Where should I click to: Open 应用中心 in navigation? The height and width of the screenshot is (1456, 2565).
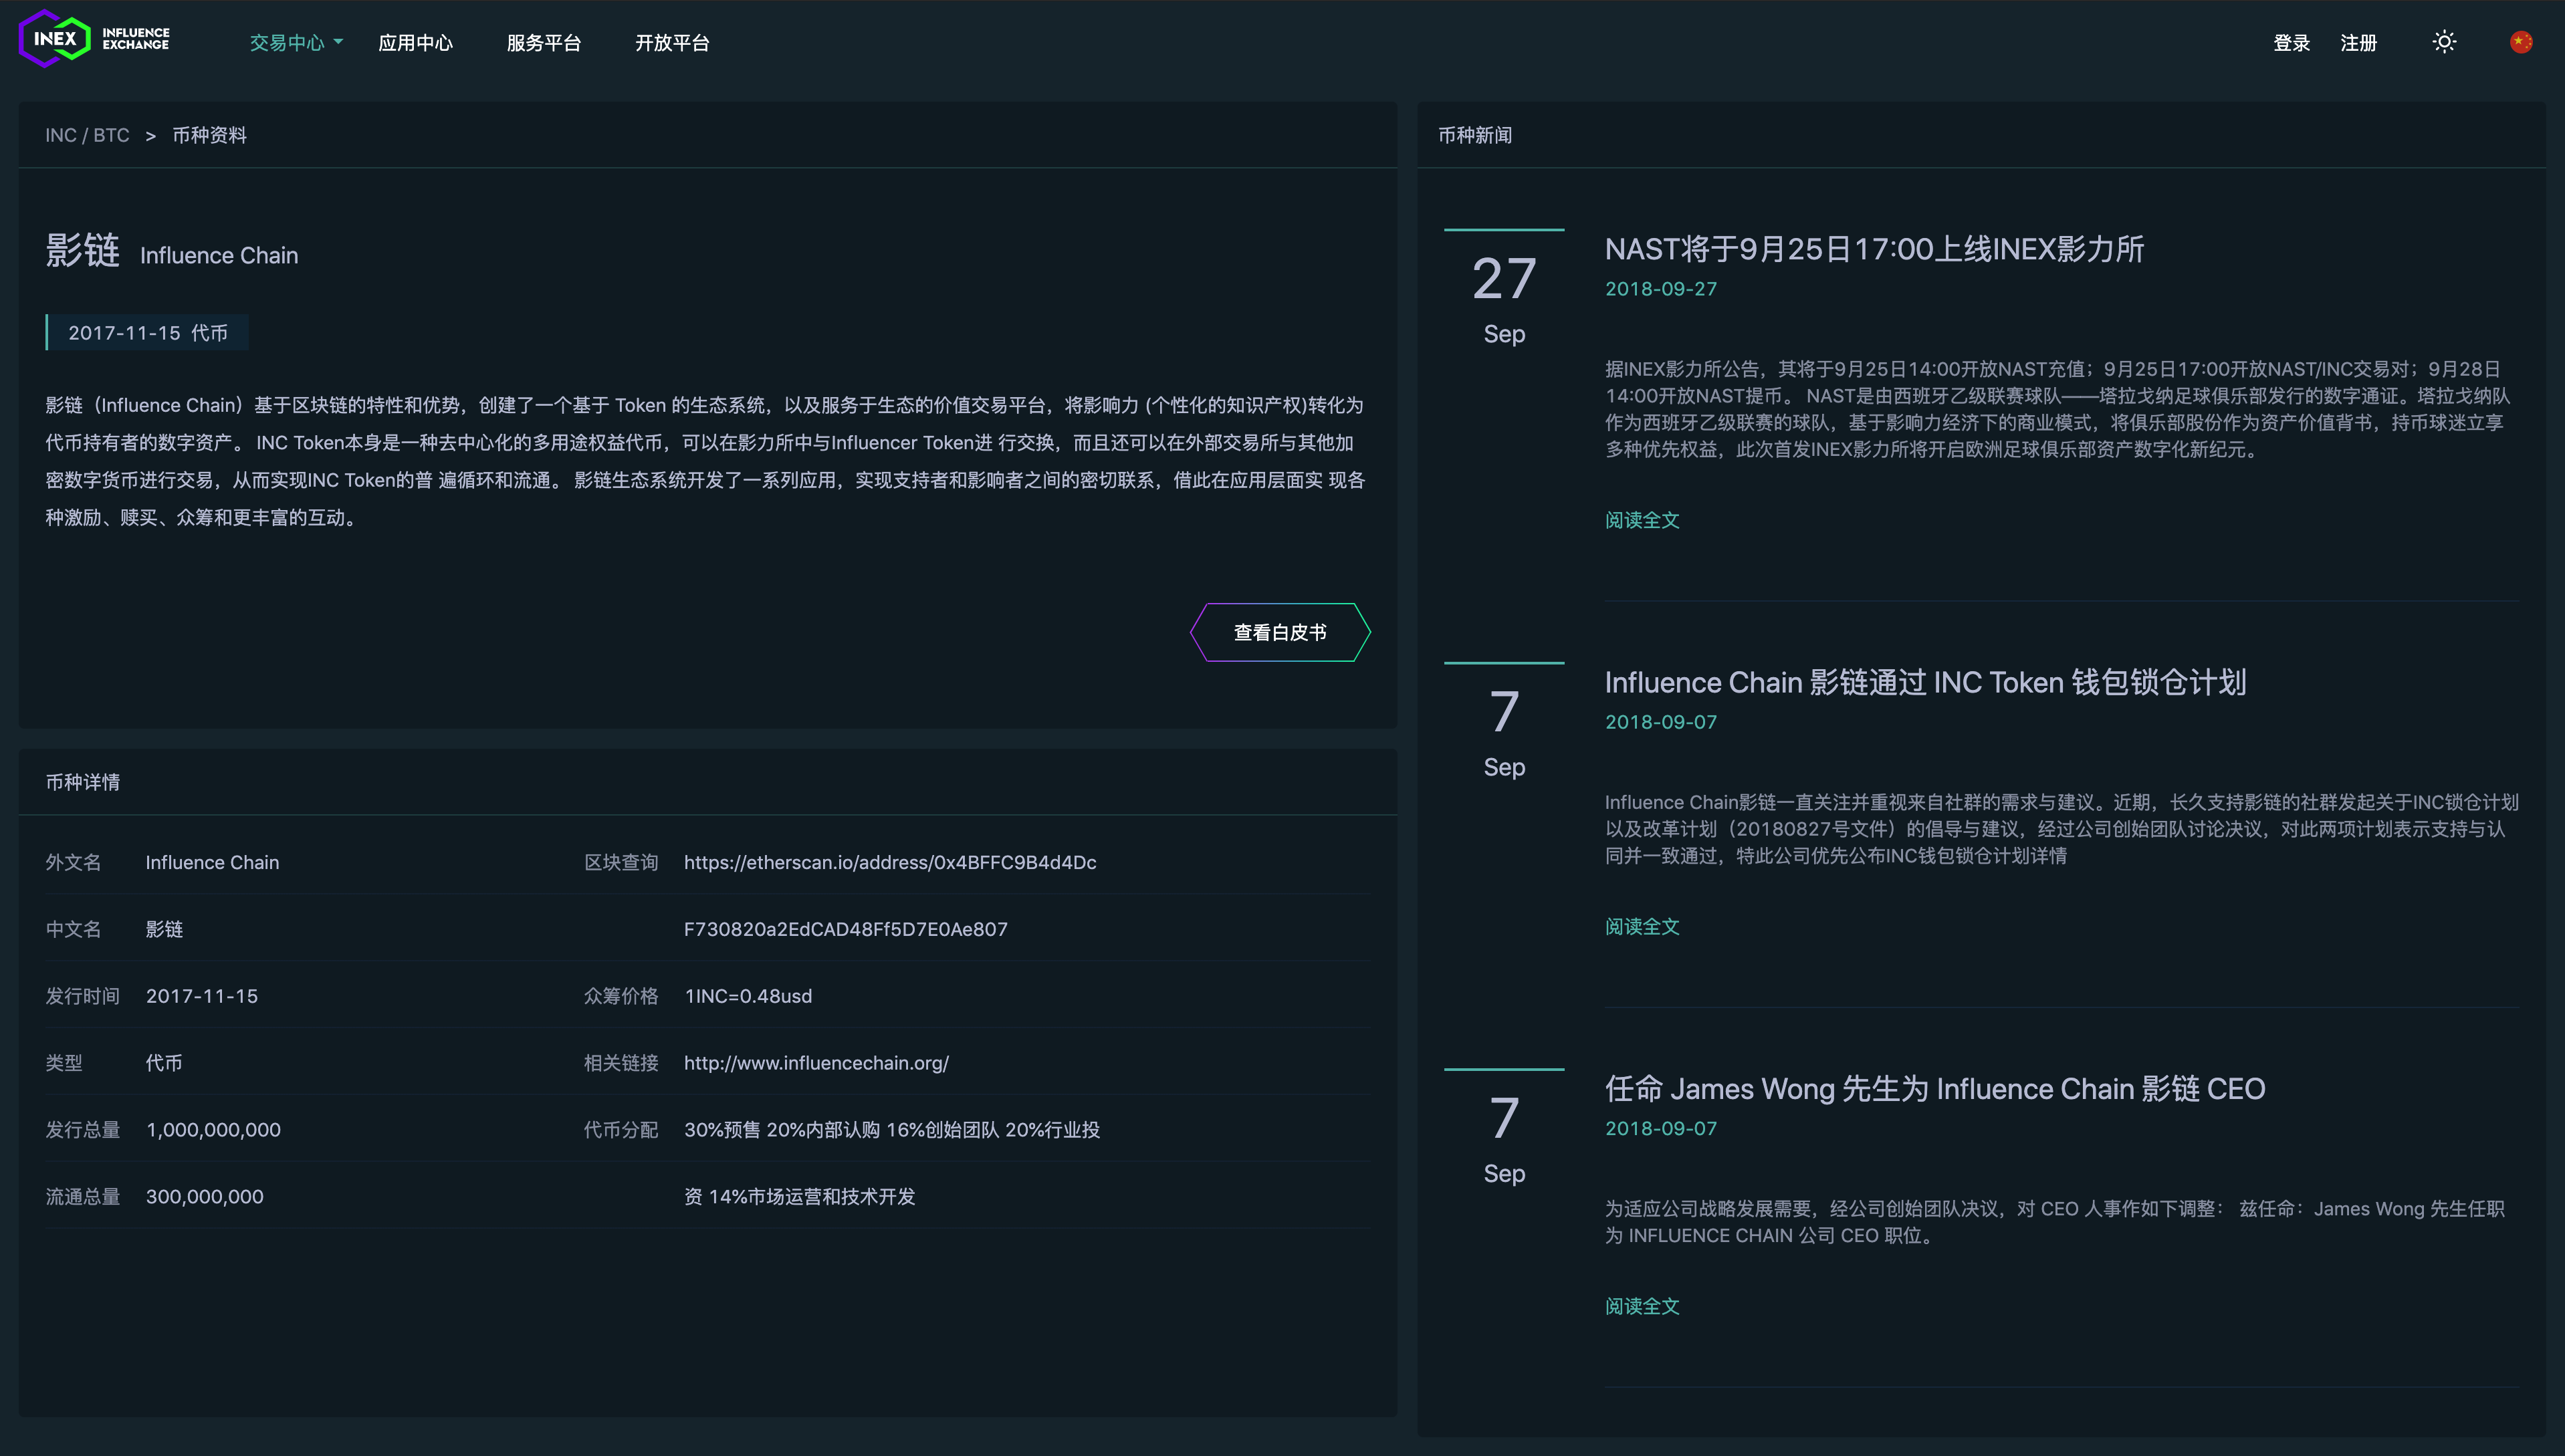point(415,43)
